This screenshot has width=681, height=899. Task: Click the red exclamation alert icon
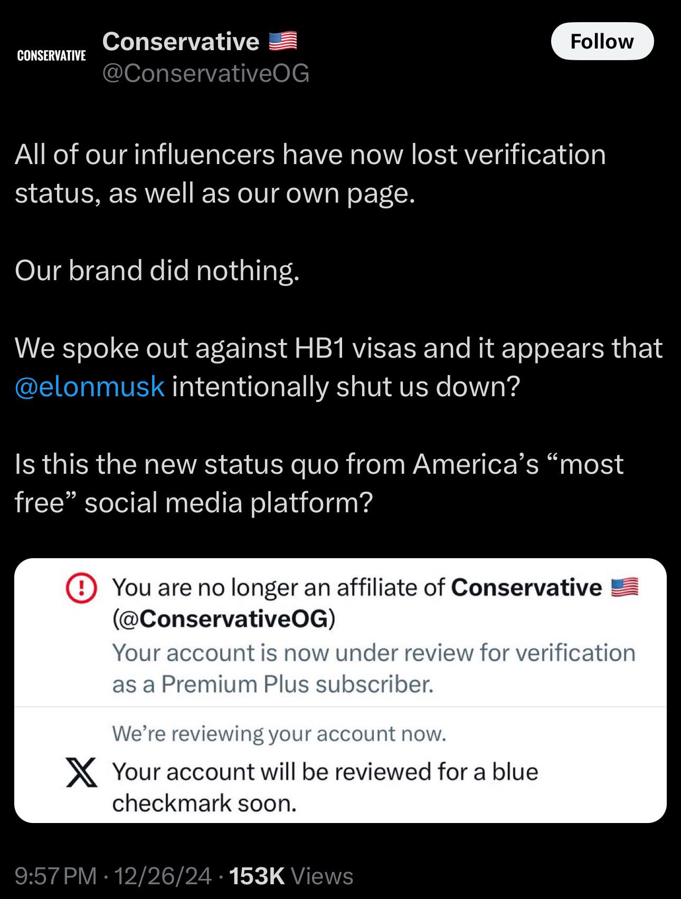pyautogui.click(x=81, y=588)
